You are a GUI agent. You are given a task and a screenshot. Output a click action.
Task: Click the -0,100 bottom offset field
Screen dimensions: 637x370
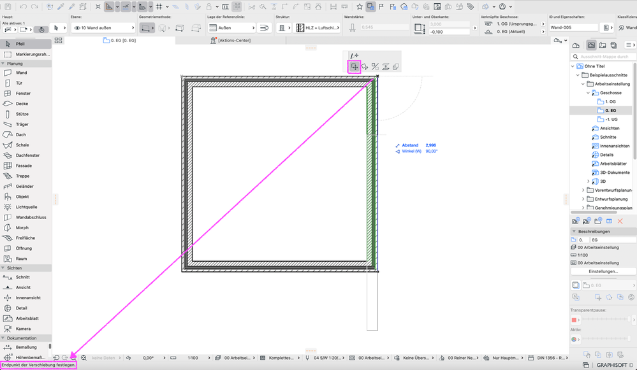pos(450,32)
